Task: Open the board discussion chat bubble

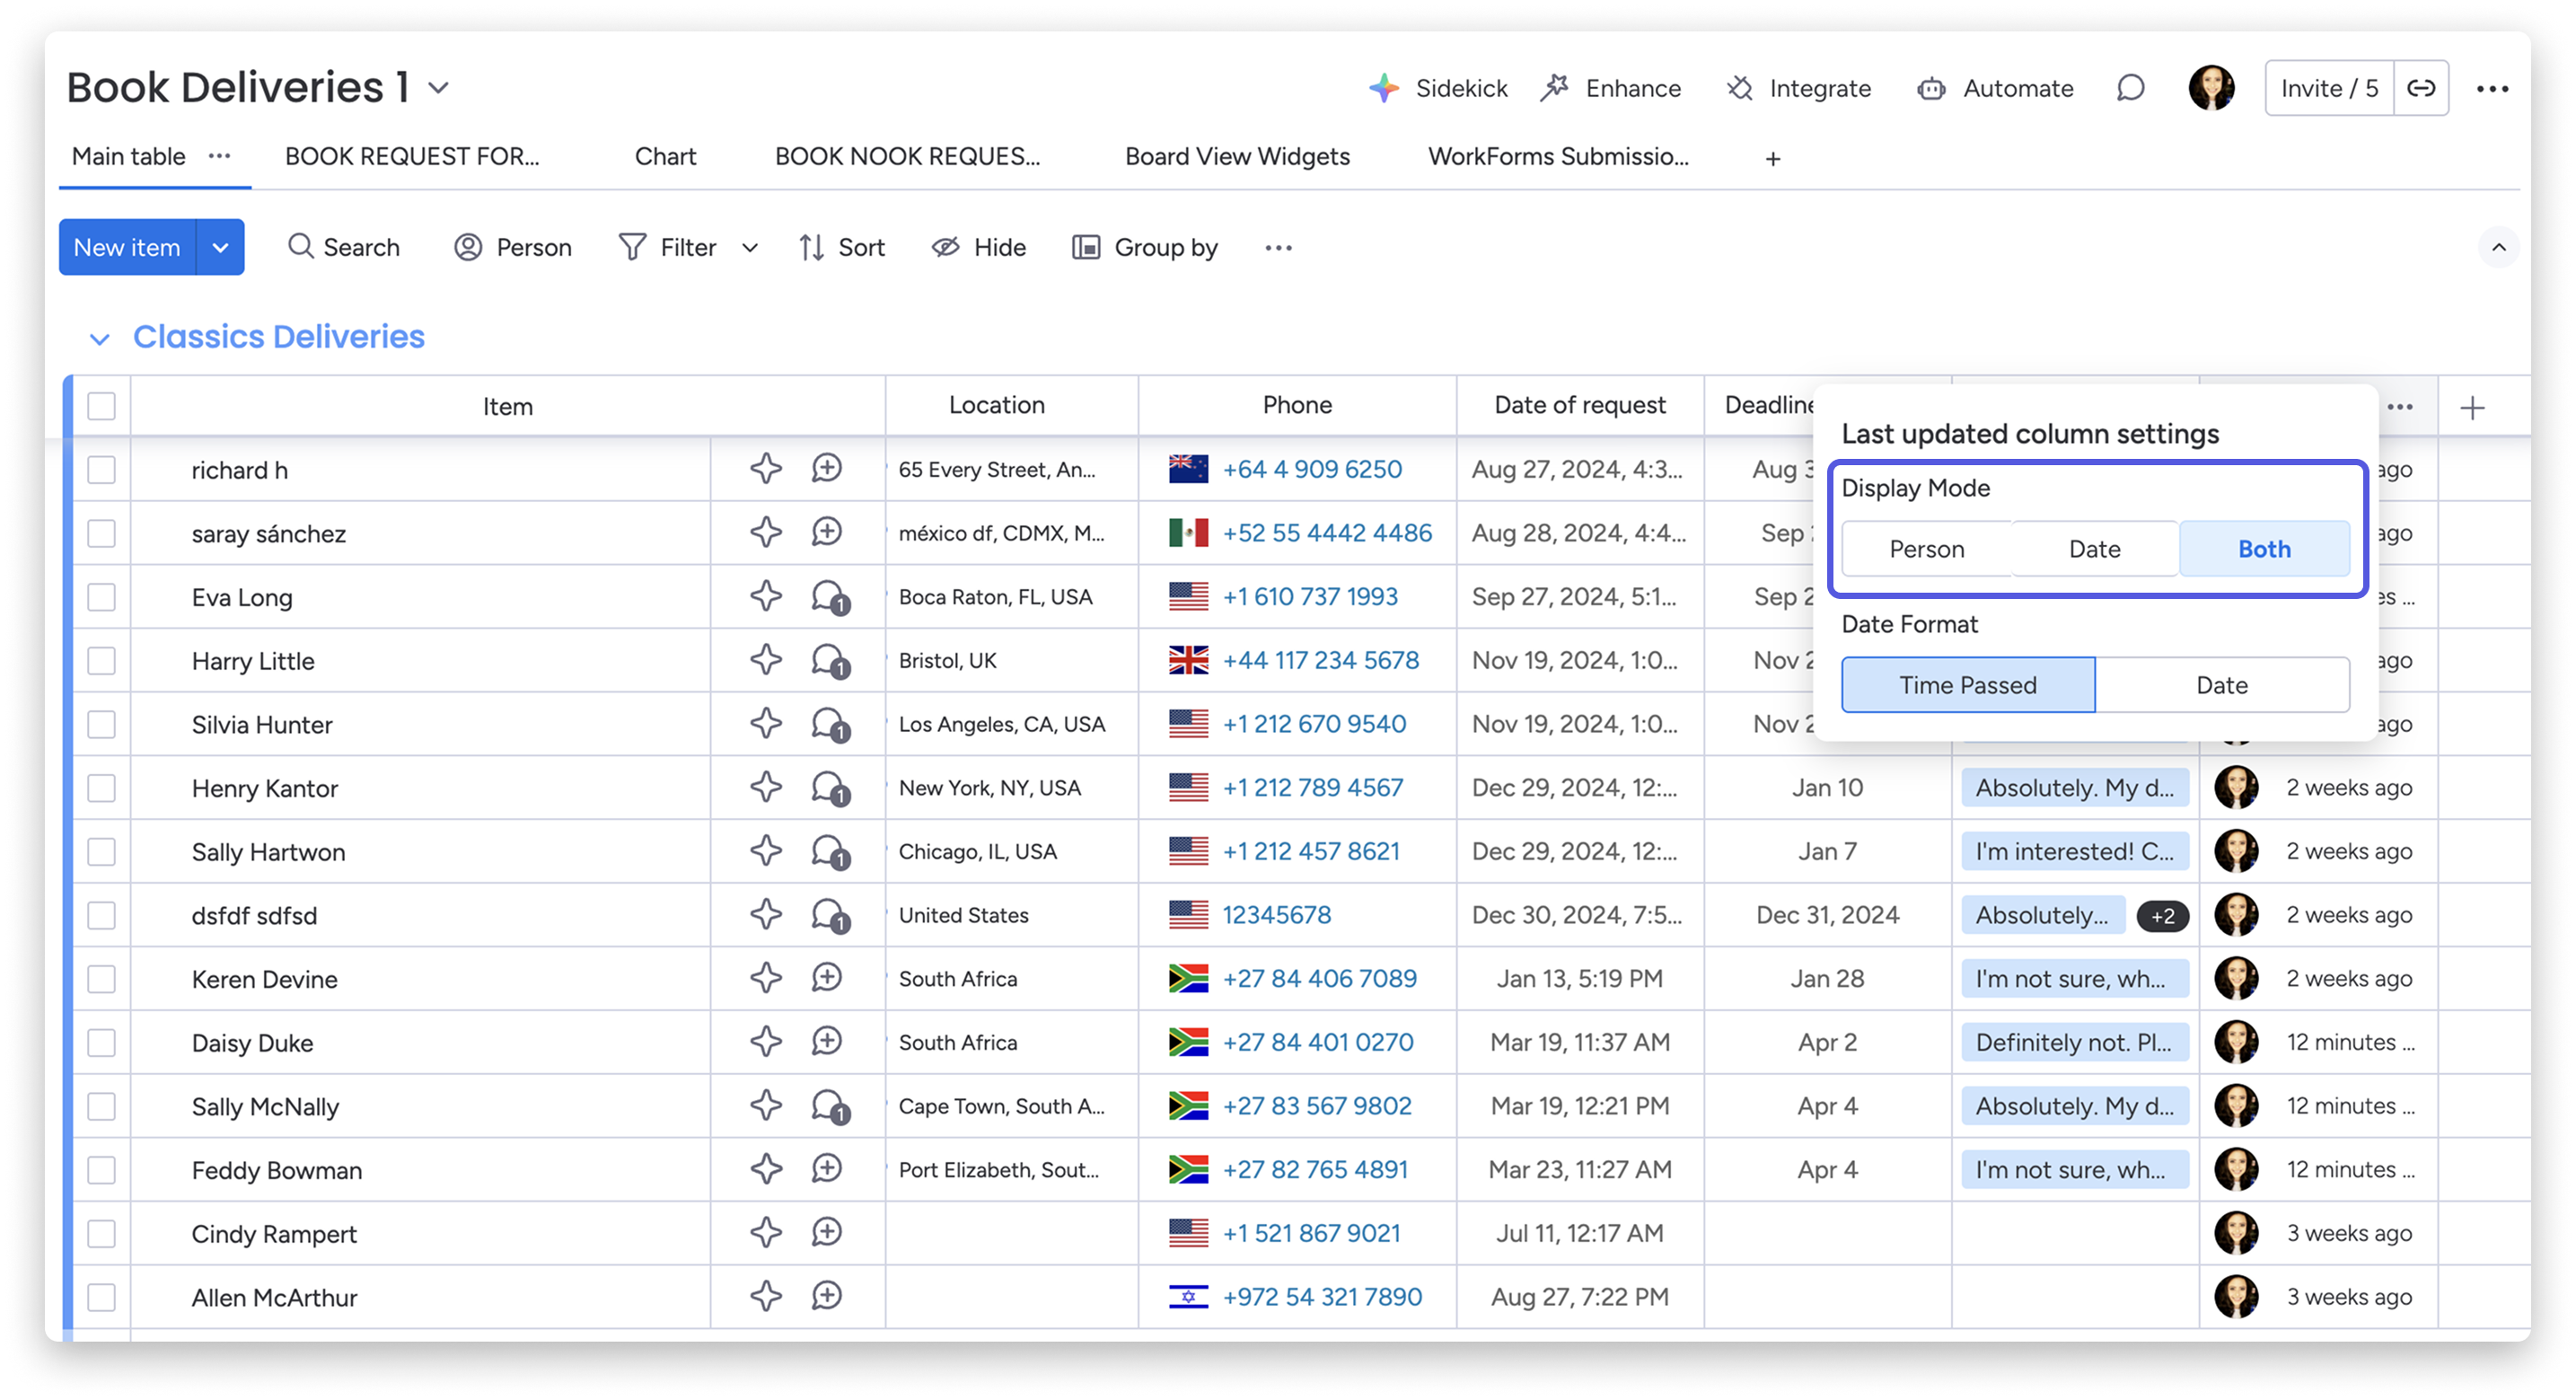Action: point(2130,88)
